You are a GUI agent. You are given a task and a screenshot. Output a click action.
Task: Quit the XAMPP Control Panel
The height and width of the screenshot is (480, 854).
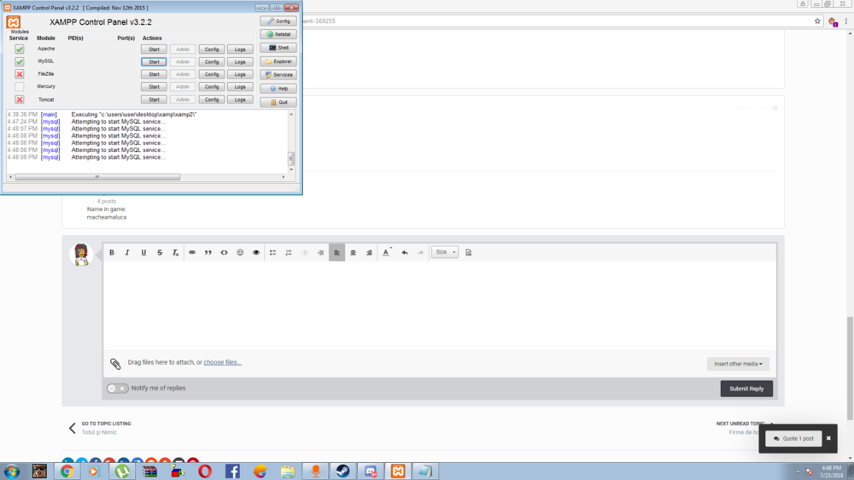tap(278, 102)
